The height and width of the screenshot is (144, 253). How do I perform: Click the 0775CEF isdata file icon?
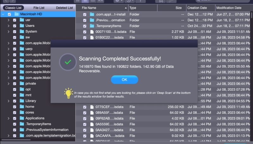pos(92,107)
